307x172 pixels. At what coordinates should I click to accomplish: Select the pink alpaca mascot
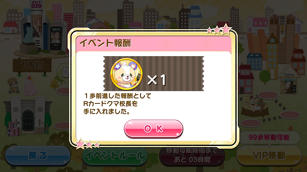[30, 86]
